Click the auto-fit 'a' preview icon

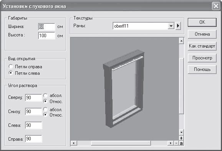(x=181, y=143)
